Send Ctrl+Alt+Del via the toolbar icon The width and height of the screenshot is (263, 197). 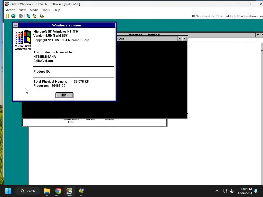point(28,16)
